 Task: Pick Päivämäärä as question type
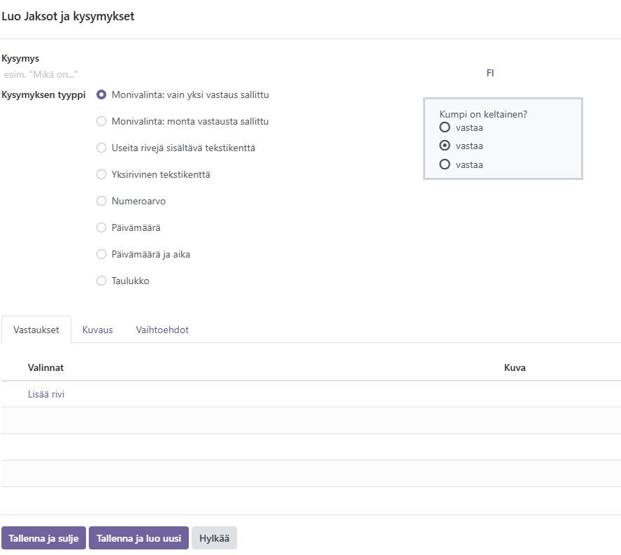(101, 227)
